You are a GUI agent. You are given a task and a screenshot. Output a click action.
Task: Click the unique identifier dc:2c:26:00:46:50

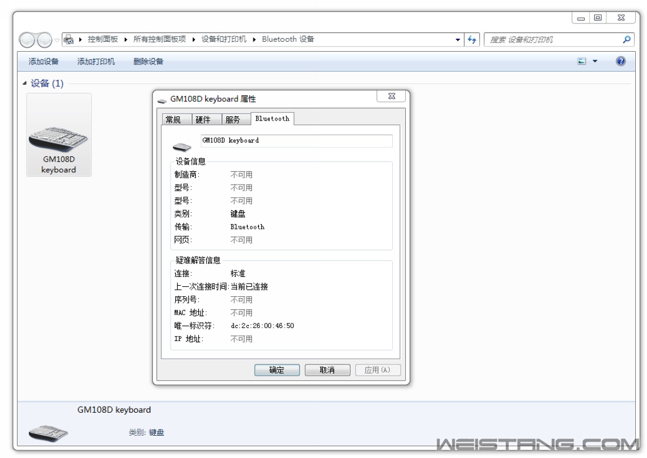[x=262, y=326]
